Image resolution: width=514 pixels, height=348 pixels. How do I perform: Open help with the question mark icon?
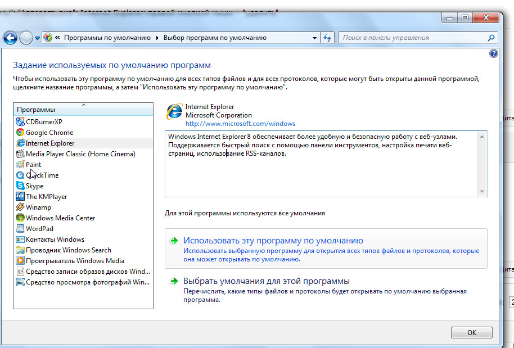(493, 53)
